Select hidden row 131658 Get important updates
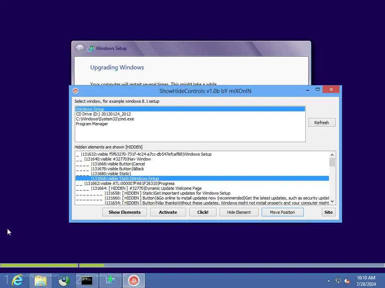Screen dimensions: 385x288 coord(202,193)
